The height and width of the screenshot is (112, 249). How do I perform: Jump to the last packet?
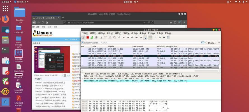point(141,38)
